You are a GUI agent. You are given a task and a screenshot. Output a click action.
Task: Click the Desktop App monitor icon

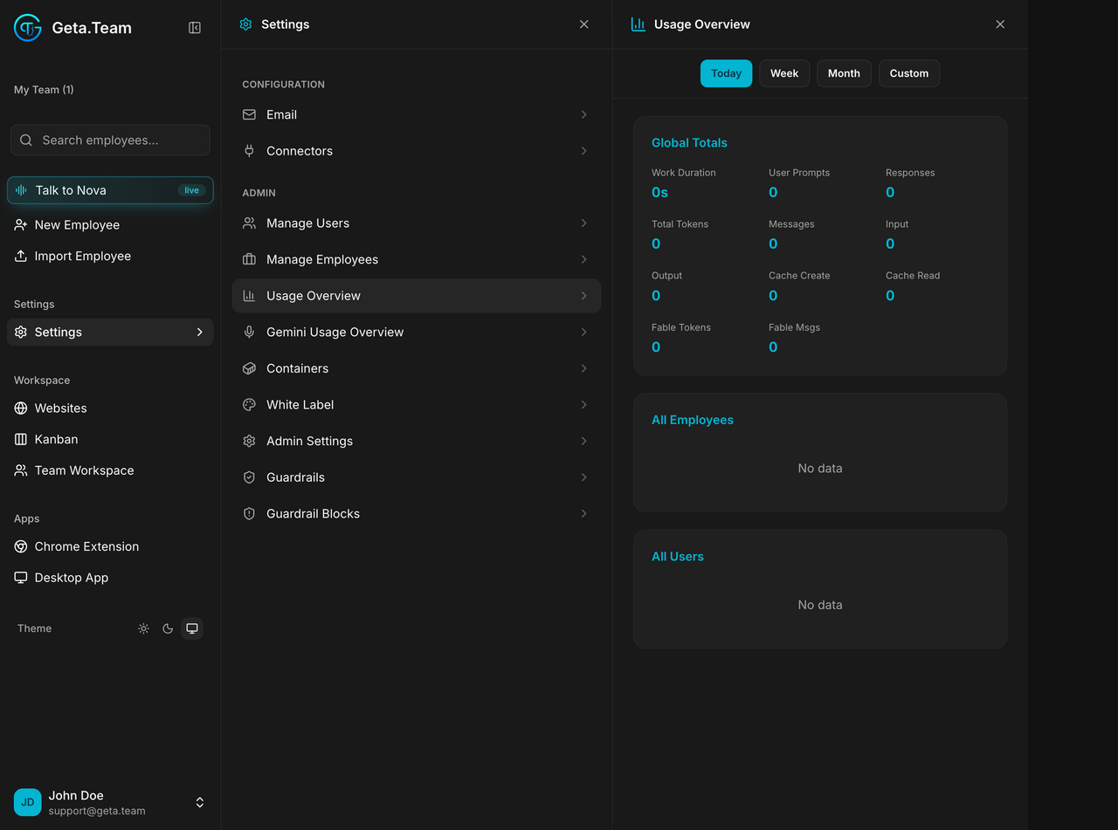click(x=21, y=578)
